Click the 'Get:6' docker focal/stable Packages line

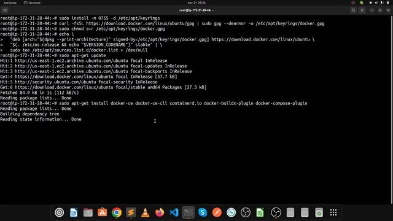[x=103, y=87]
